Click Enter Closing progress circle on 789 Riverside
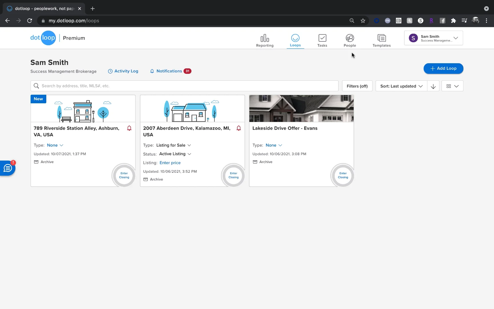The height and width of the screenshot is (309, 494). coord(124,175)
